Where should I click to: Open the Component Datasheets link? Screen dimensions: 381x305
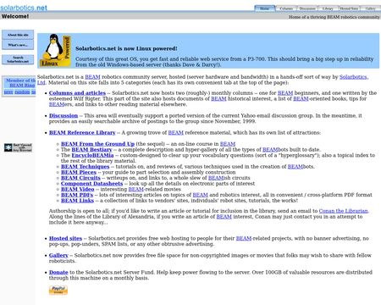[x=92, y=183]
